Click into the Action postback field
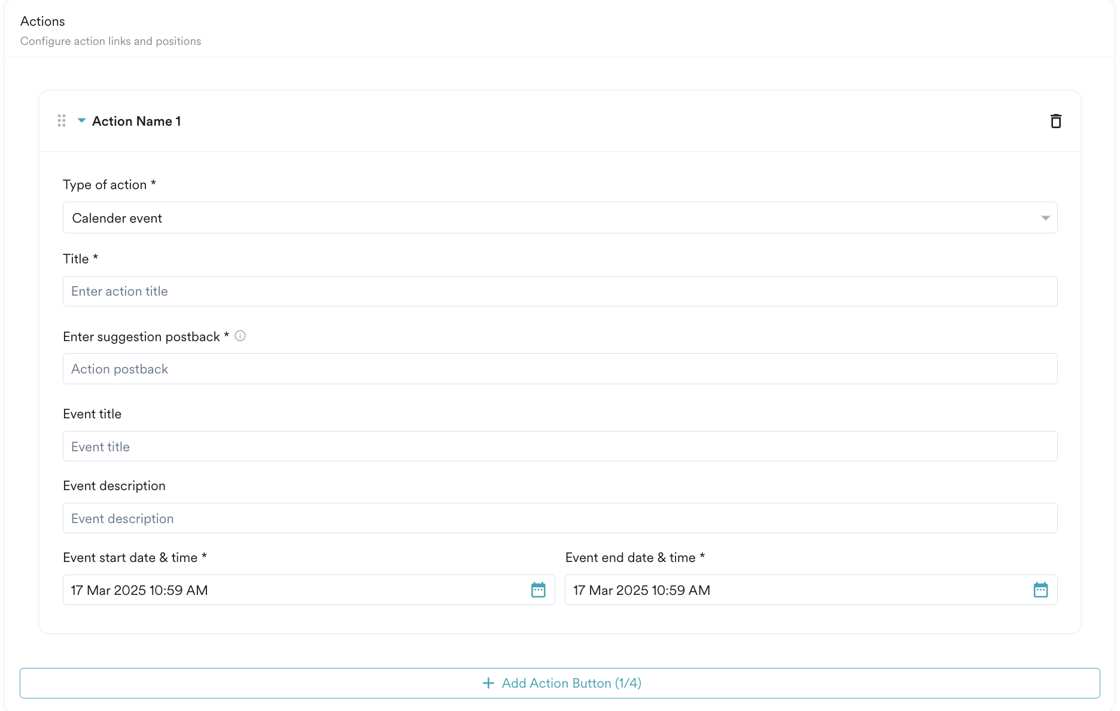This screenshot has height=711, width=1120. click(x=559, y=369)
